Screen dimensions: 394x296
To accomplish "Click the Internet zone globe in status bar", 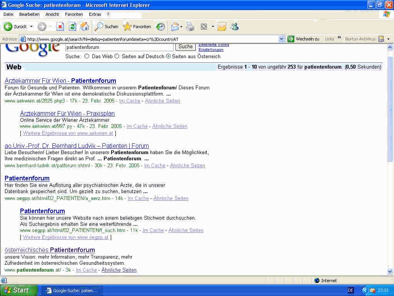I will tap(317, 281).
